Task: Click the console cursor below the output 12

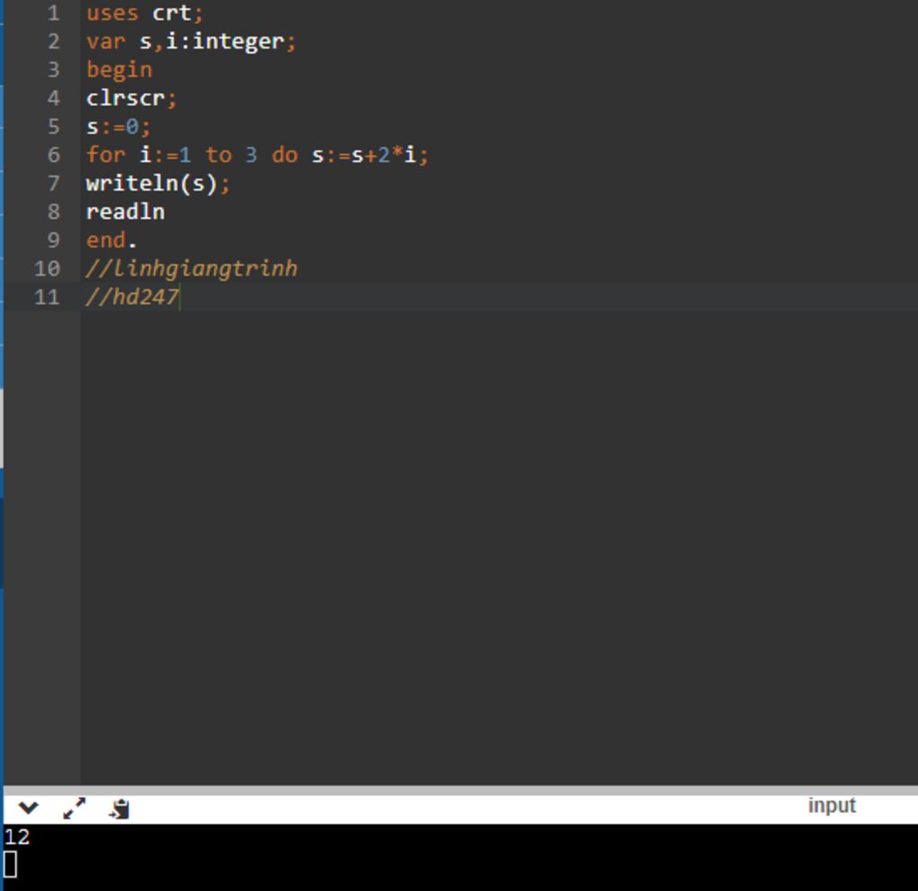Action: (10, 864)
